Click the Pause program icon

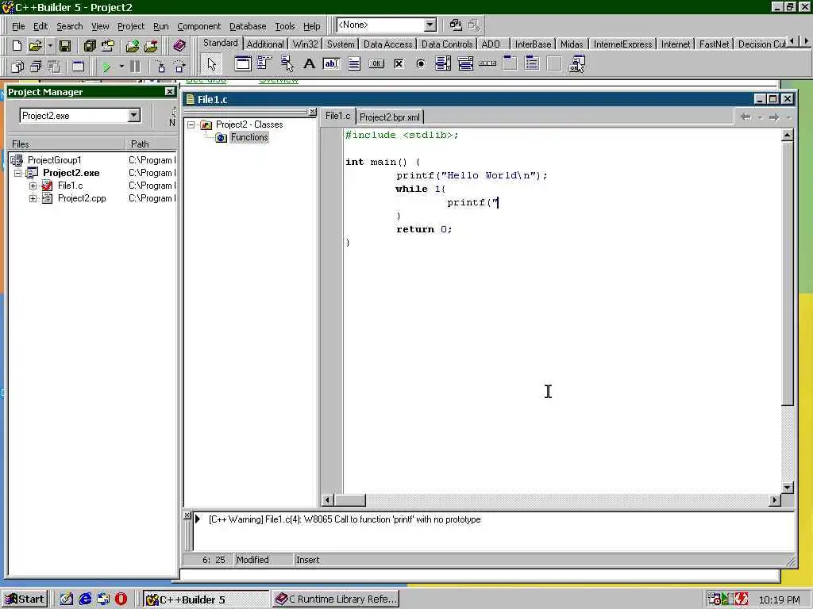click(x=135, y=67)
